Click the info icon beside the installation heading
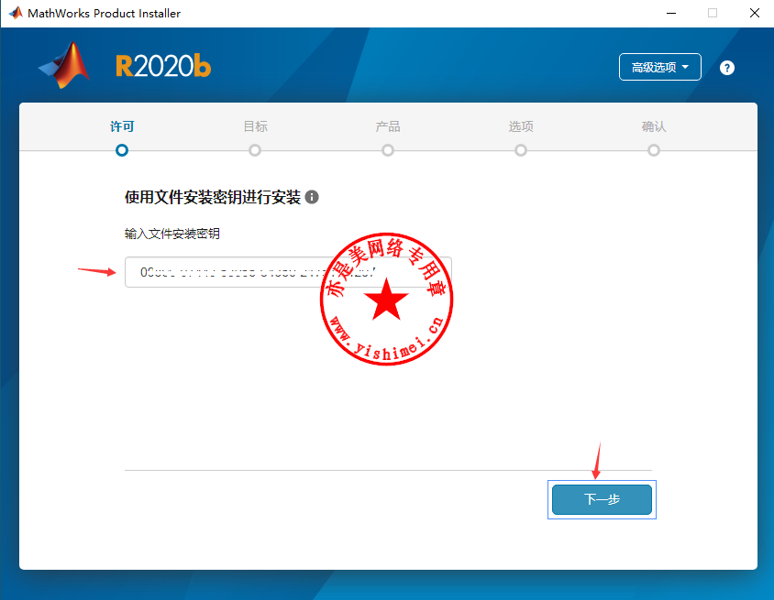The image size is (774, 600). pos(312,197)
